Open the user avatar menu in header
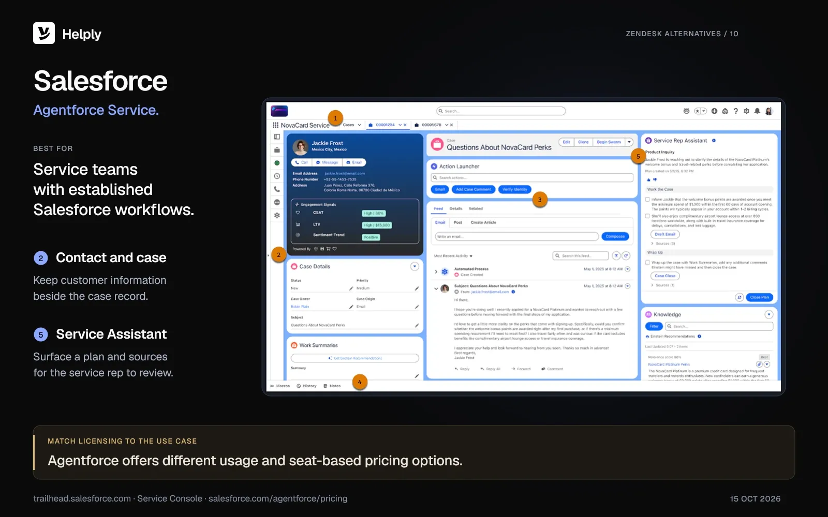The height and width of the screenshot is (517, 828). coord(769,111)
